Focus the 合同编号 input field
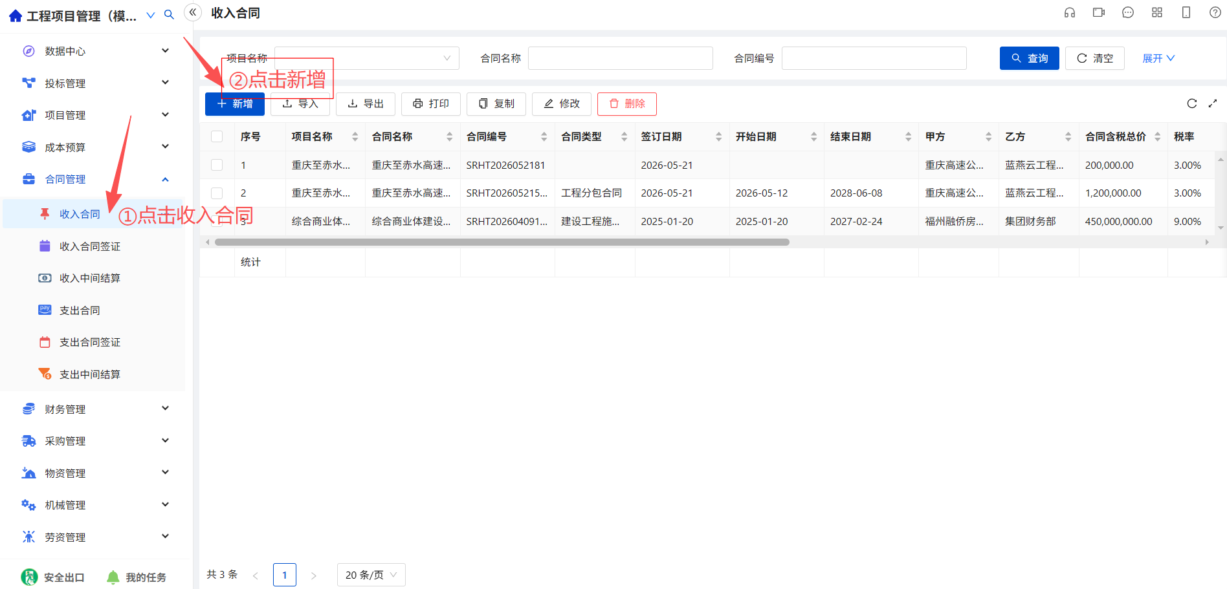 [874, 58]
